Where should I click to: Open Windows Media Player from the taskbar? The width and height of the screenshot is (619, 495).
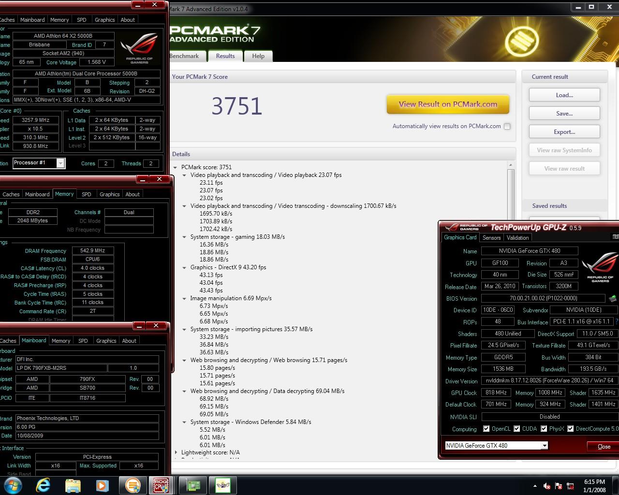pyautogui.click(x=102, y=485)
